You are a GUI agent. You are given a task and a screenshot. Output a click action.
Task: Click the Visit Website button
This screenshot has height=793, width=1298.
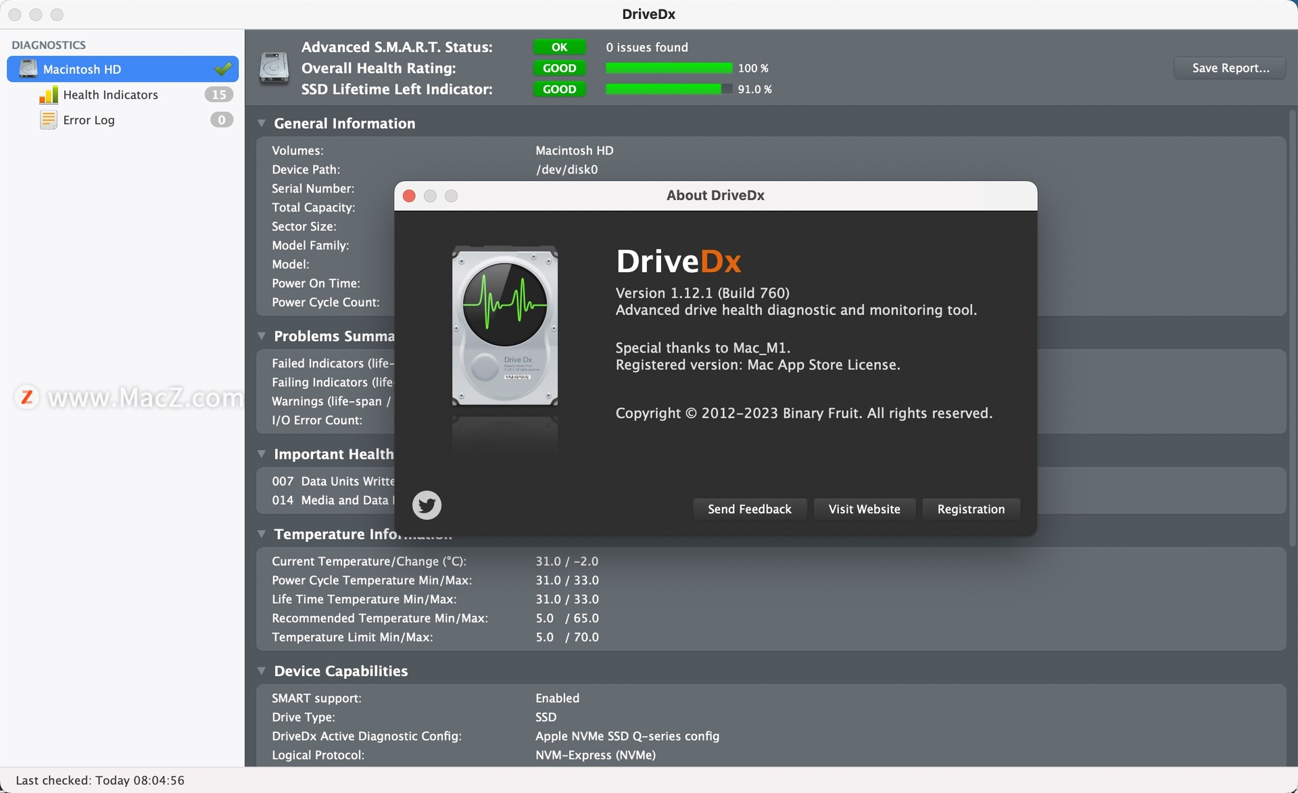pos(864,509)
